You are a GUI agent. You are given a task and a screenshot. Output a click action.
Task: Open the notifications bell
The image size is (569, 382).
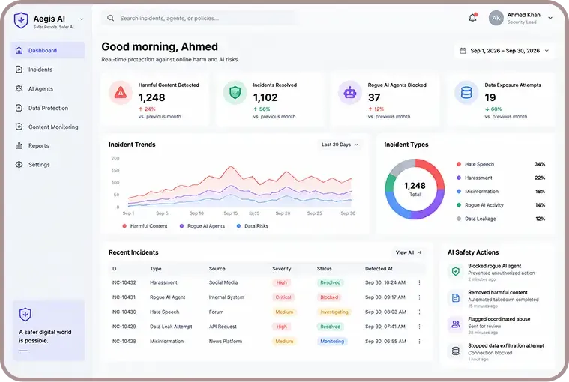coord(472,18)
